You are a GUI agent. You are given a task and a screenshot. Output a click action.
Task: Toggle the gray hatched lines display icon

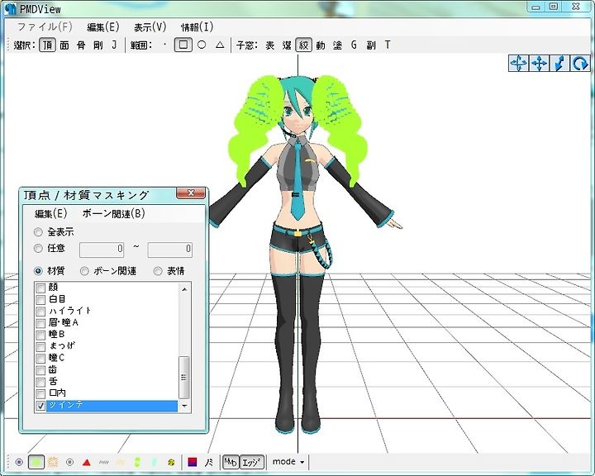[103, 462]
